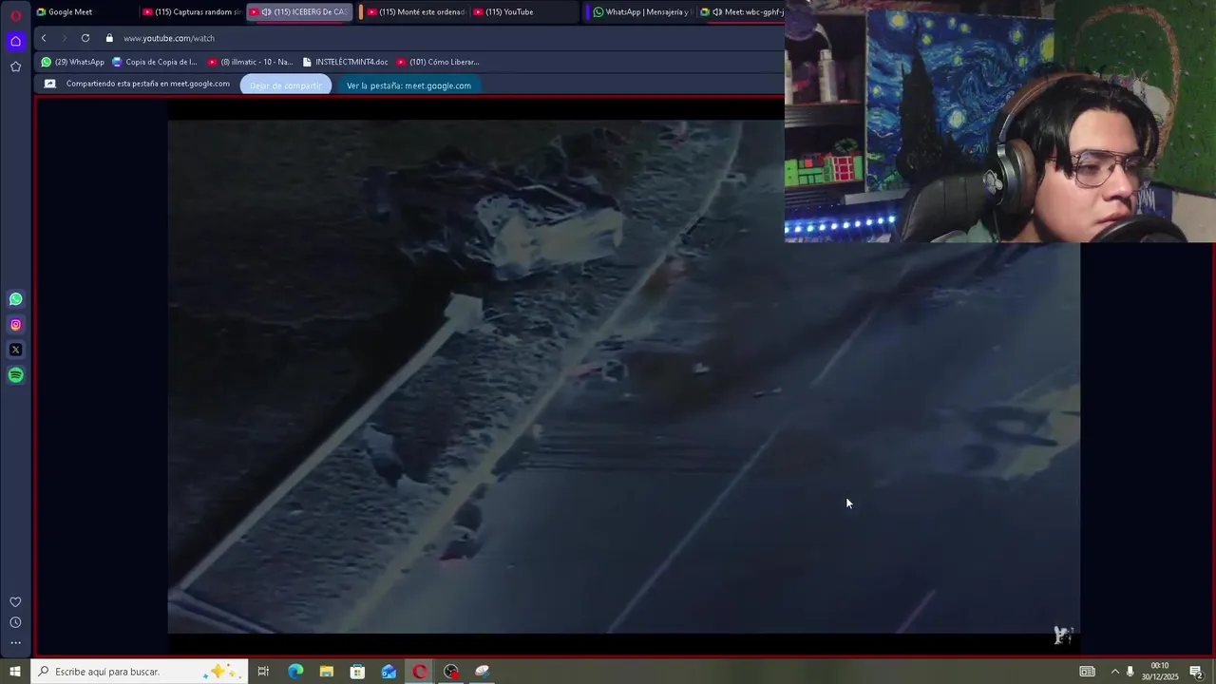Select the ICEBERG De CA tab

(x=299, y=12)
